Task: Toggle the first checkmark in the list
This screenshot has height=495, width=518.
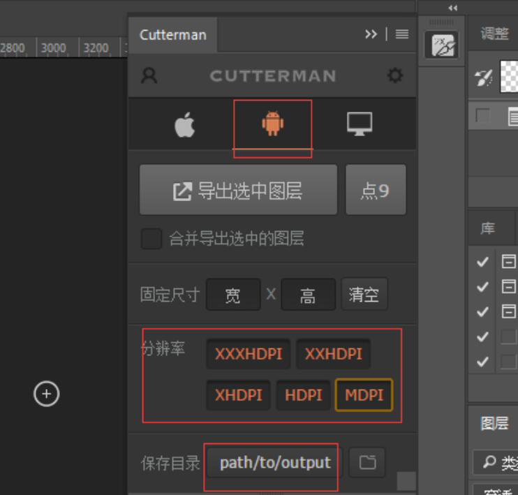Action: coord(482,262)
